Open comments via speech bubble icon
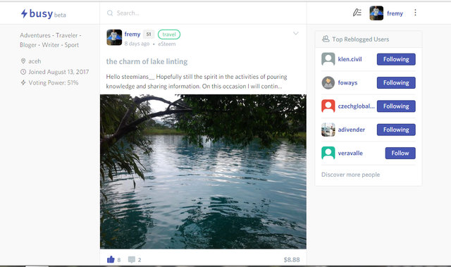This screenshot has width=451, height=267. pos(132,259)
